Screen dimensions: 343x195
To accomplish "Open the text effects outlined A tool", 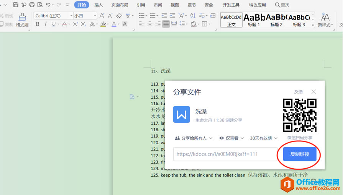I will tap(92, 24).
